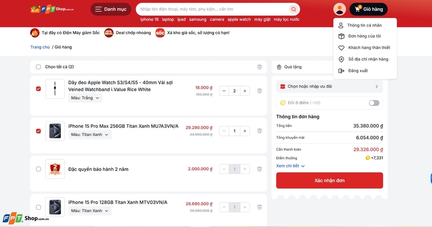
Task: Open Sổ địa chỉ nhận hàng menu item
Action: [365, 59]
